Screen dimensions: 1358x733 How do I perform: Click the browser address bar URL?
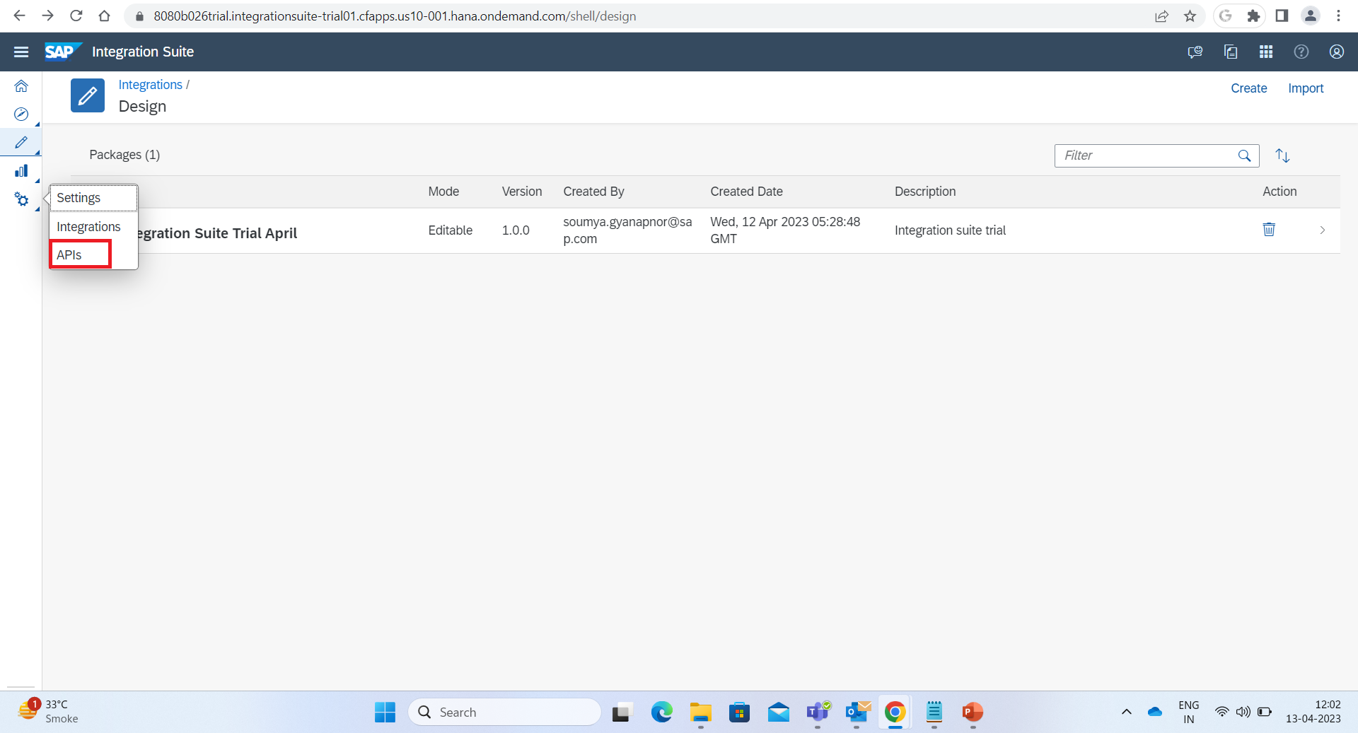395,16
